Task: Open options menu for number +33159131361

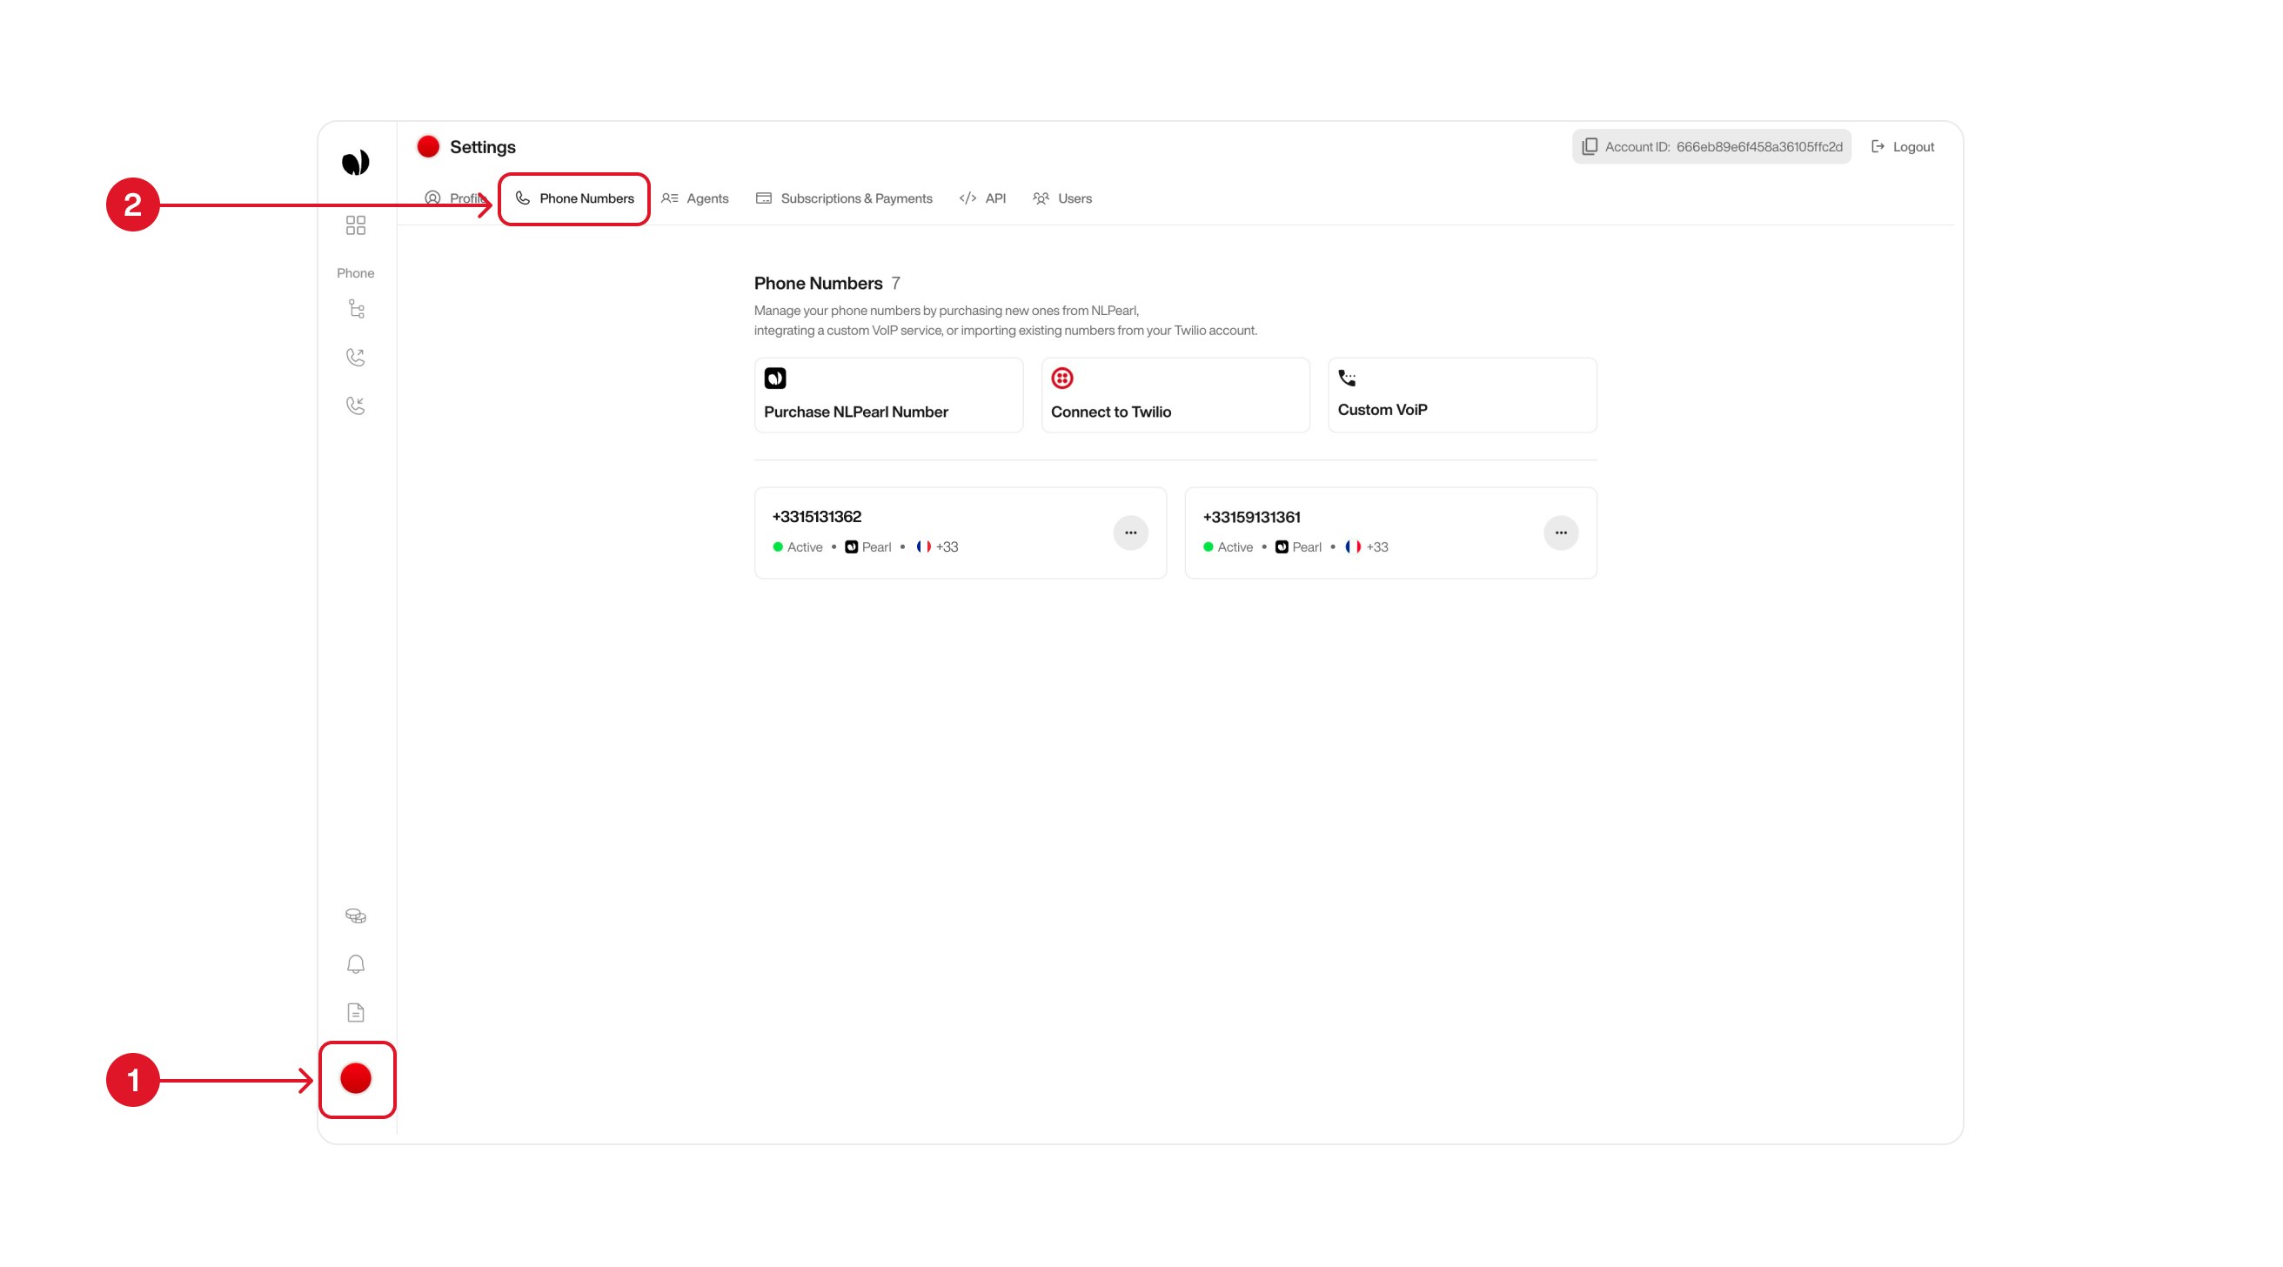Action: [1561, 532]
